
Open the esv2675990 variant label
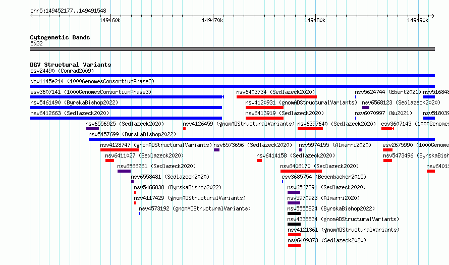coord(416,145)
